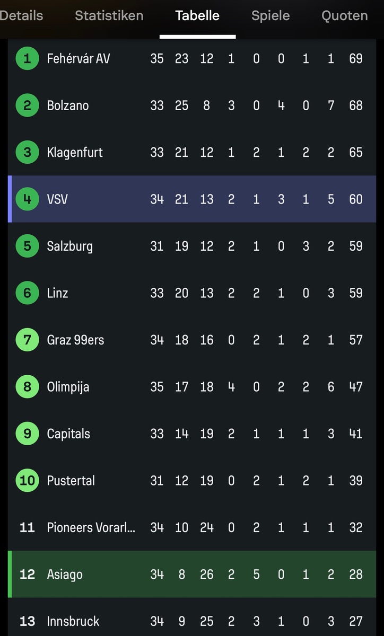Open the Innsbruck team entry

pyautogui.click(x=73, y=621)
